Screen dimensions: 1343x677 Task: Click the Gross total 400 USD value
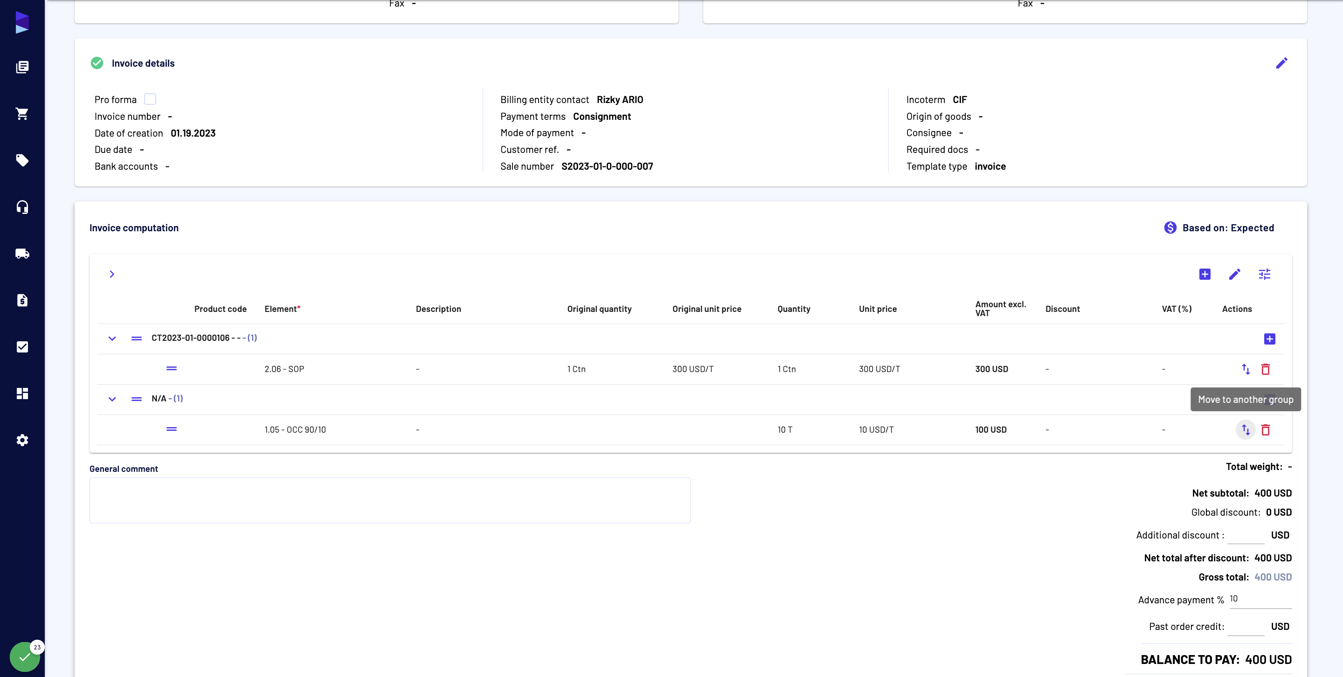[1273, 577]
